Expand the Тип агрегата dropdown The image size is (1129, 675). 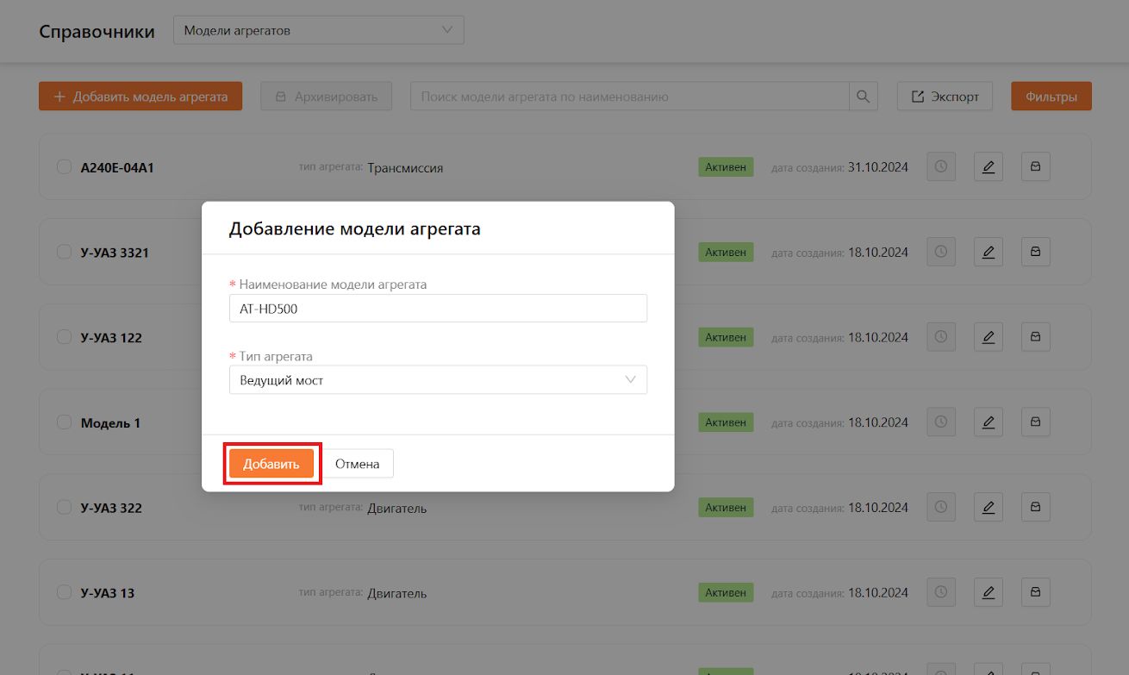[438, 380]
